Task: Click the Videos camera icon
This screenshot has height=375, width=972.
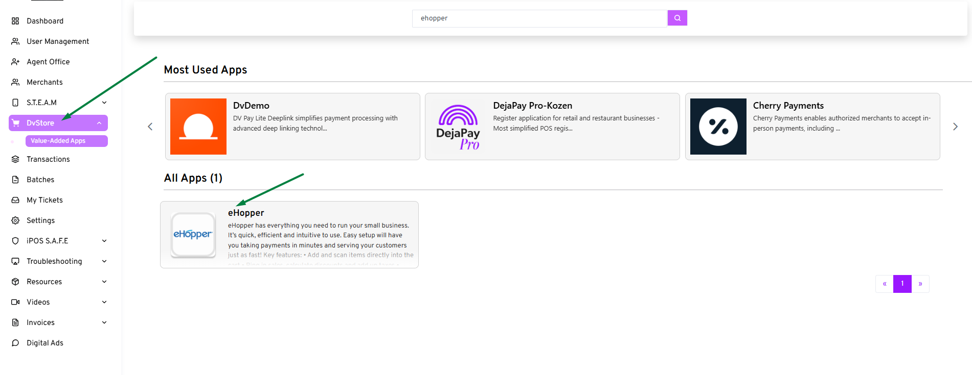Action: (15, 302)
